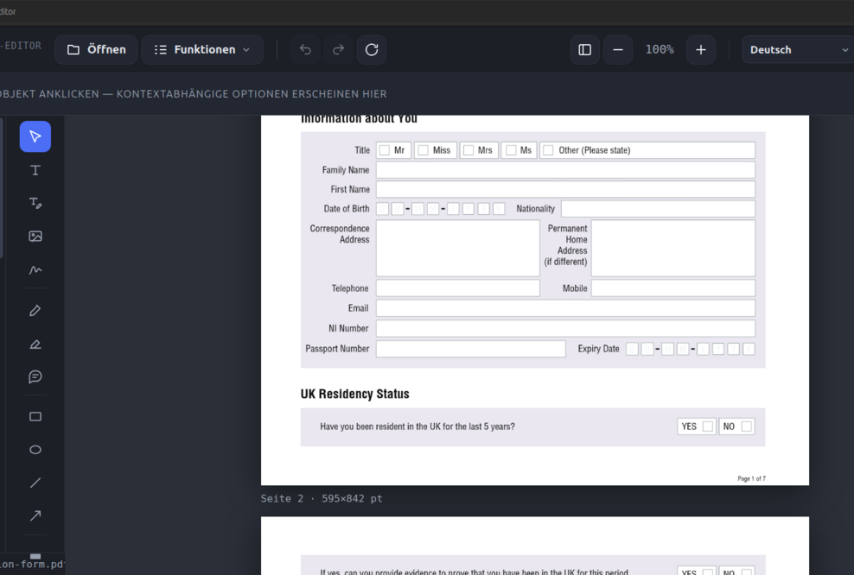Click the 'Page 1 of 7' footer text

click(x=752, y=478)
